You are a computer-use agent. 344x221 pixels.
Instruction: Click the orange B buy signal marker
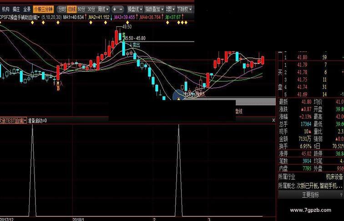point(58,88)
